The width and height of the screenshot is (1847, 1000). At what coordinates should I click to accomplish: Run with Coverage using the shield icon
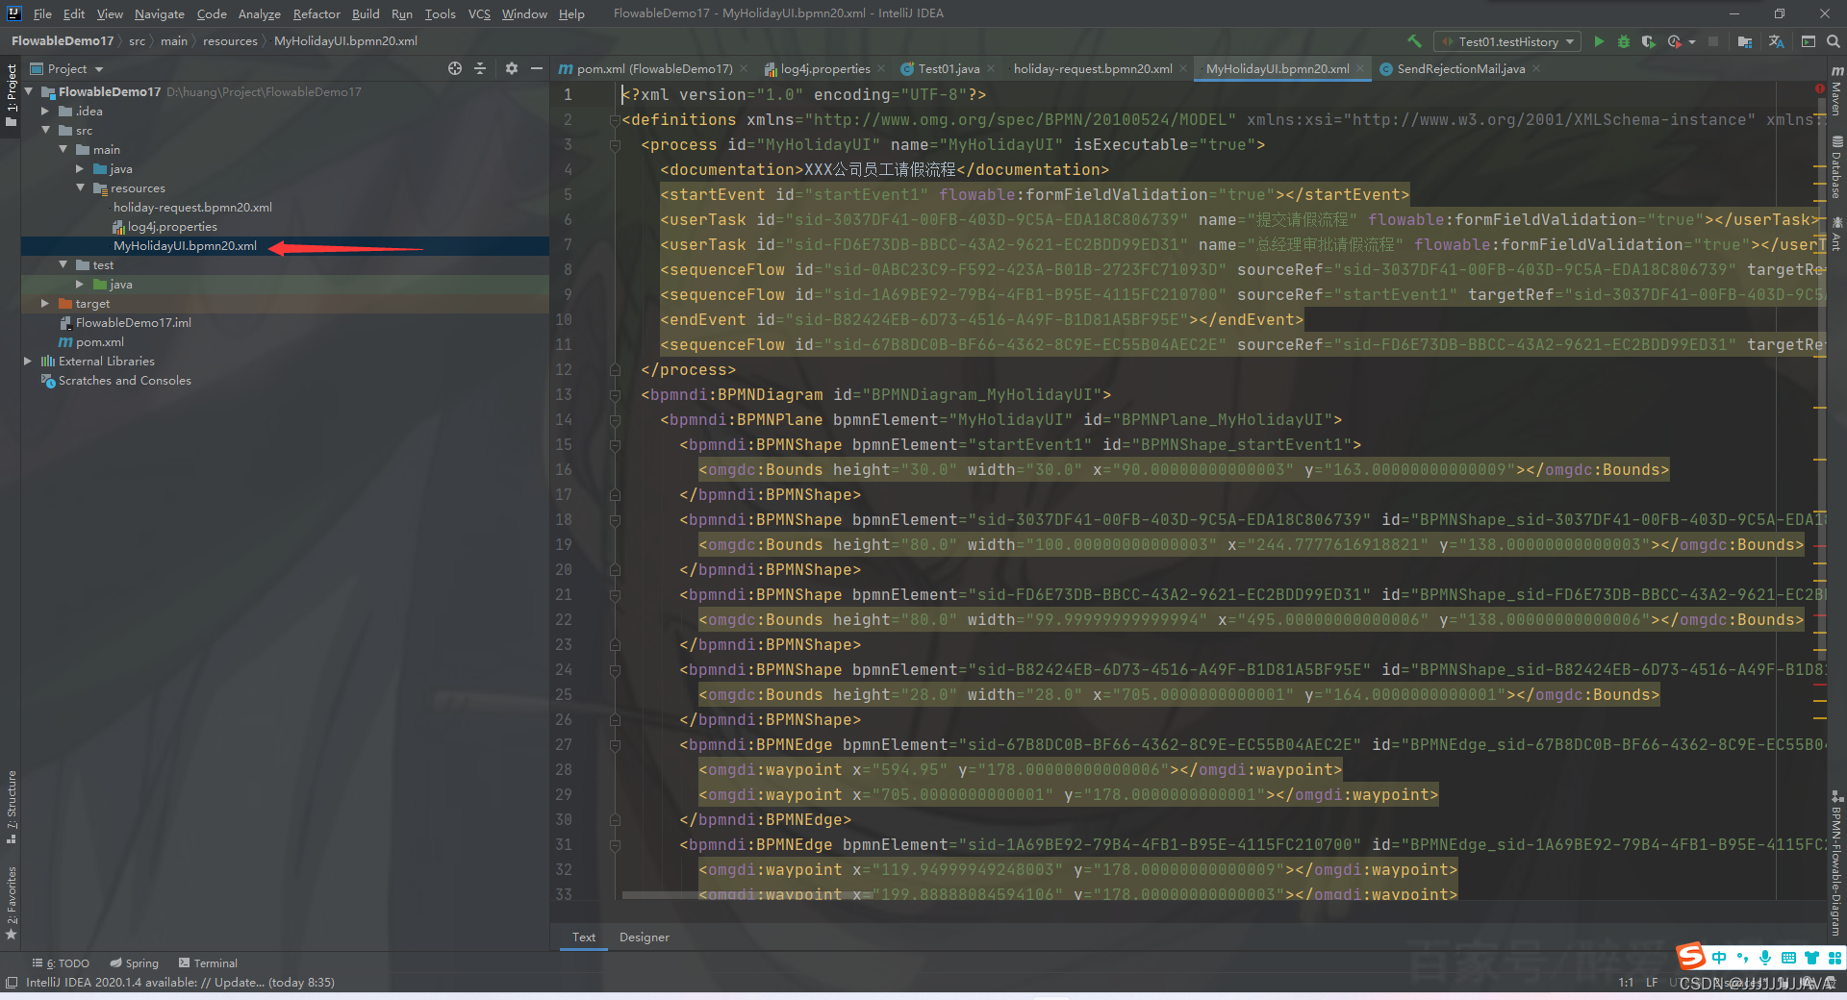pos(1649,41)
